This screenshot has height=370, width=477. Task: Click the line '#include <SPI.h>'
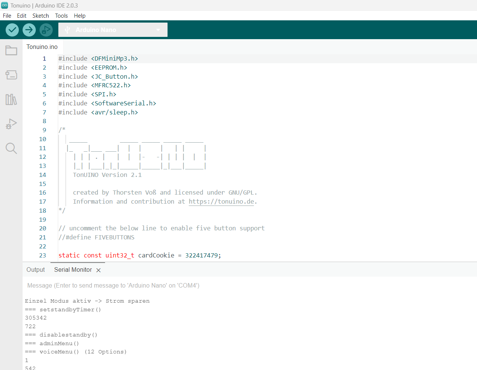pos(87,94)
